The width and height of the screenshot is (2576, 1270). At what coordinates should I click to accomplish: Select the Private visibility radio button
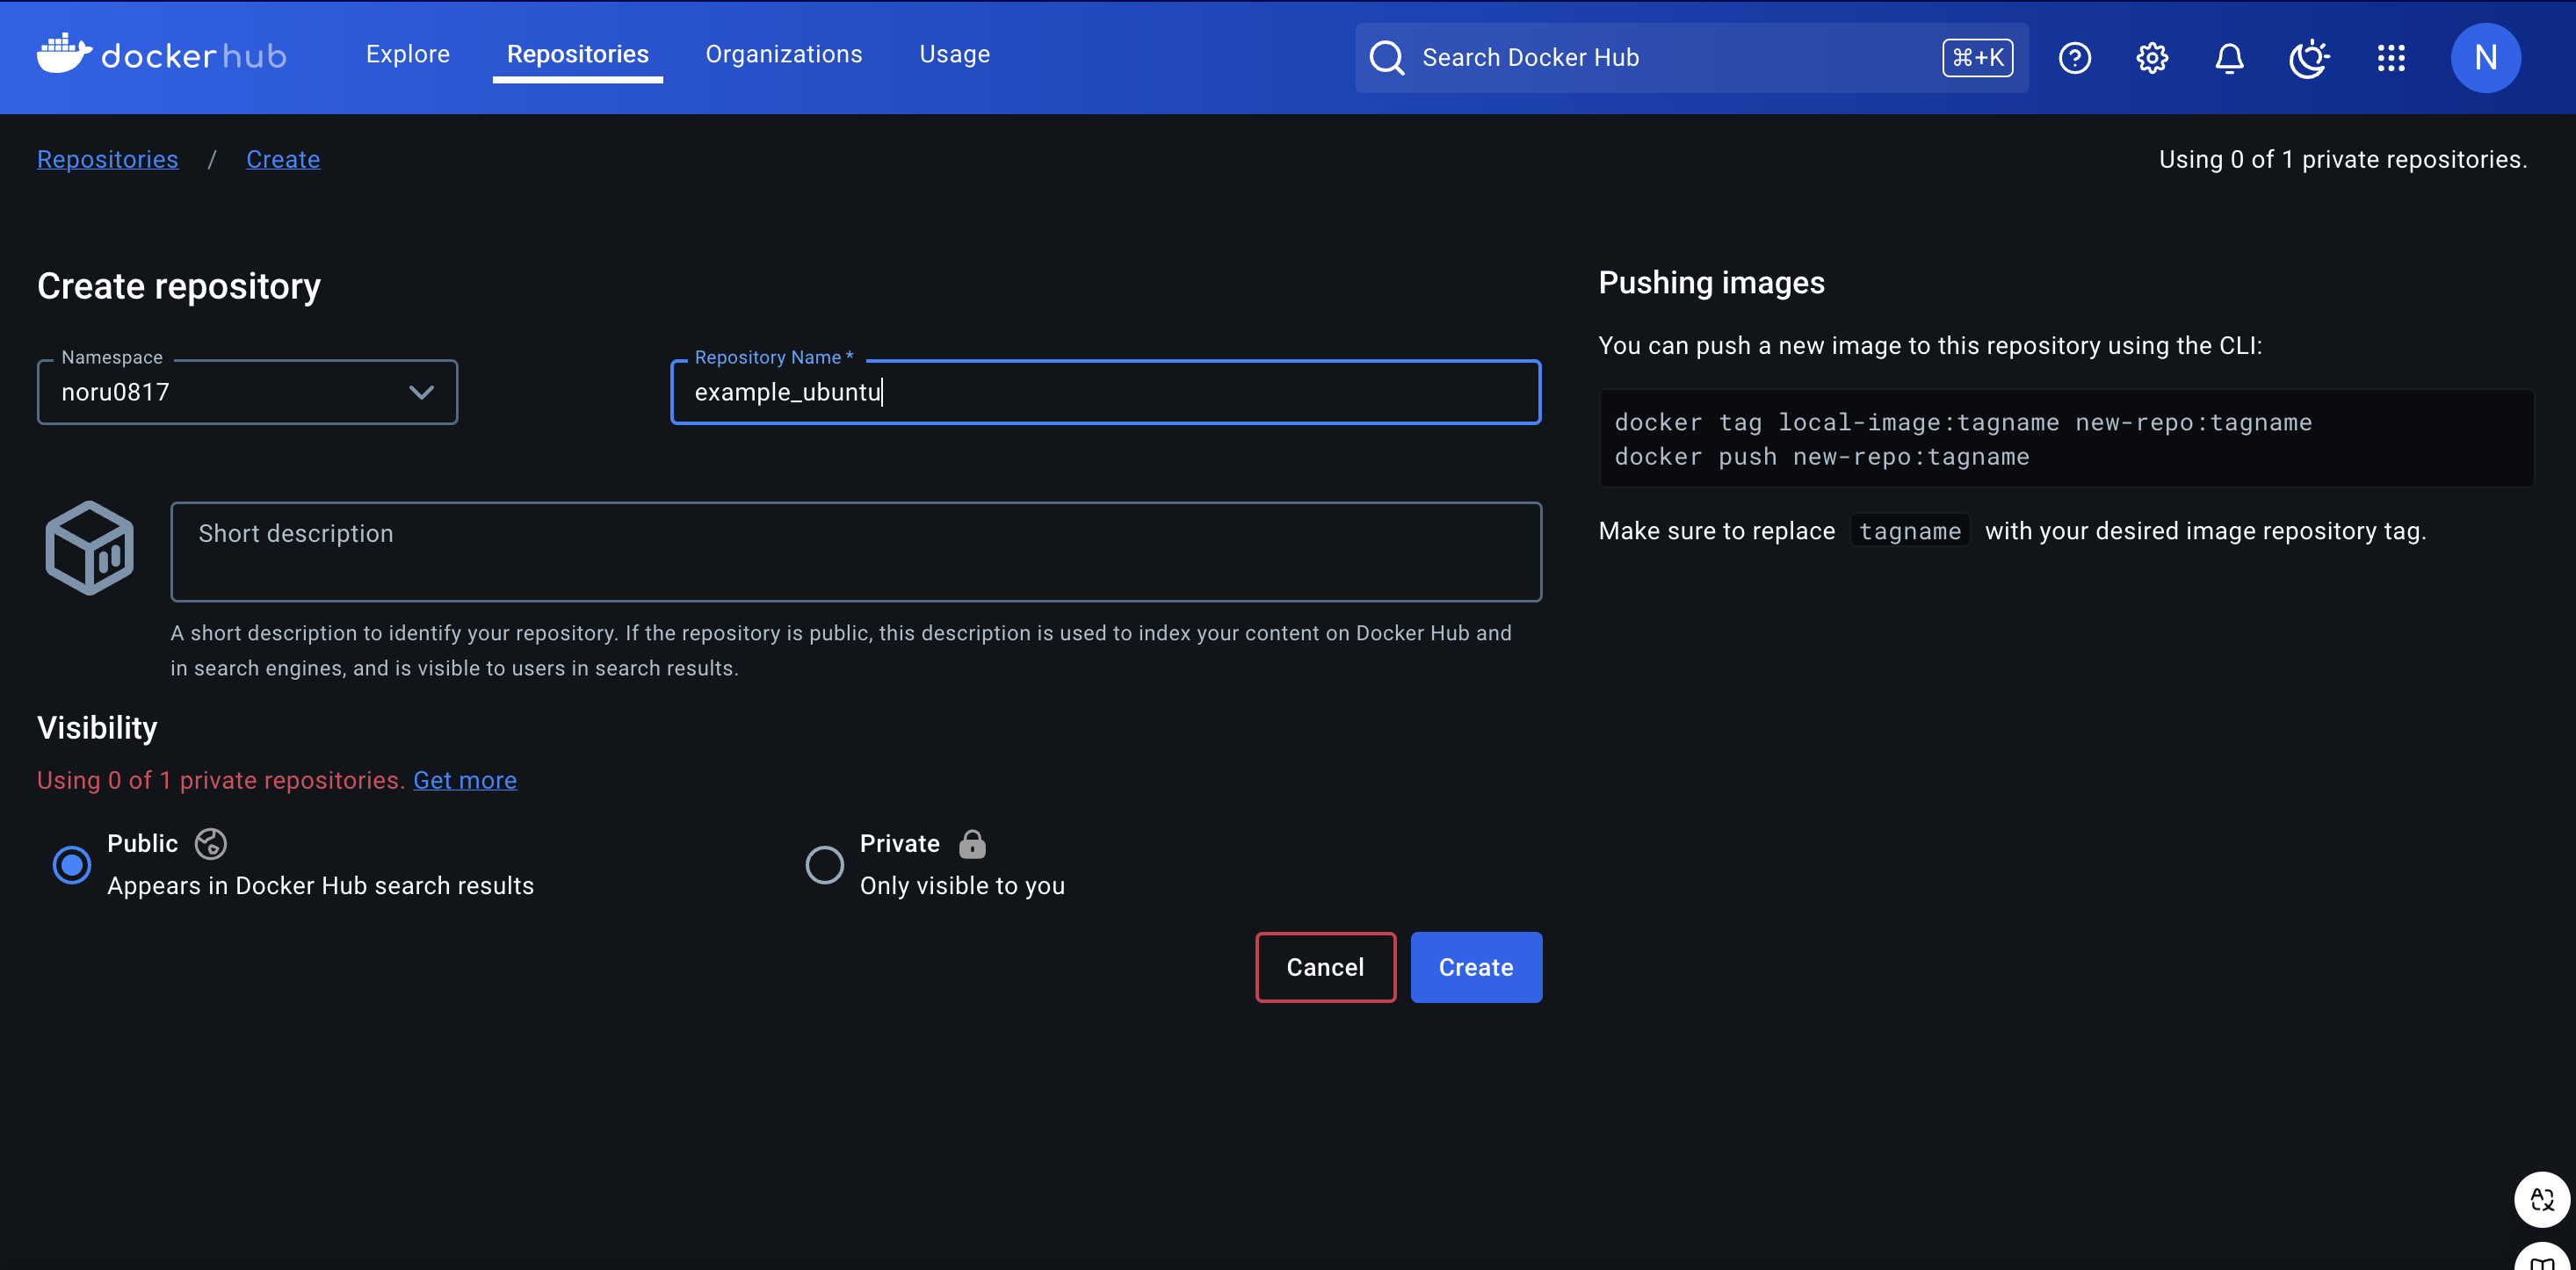824,865
